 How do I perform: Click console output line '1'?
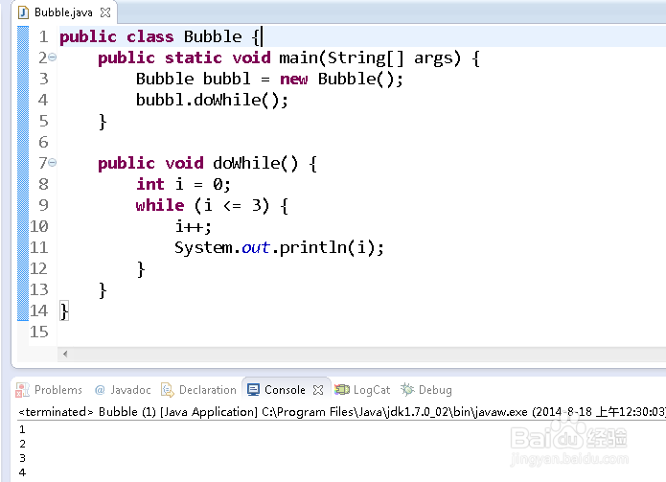coord(22,429)
